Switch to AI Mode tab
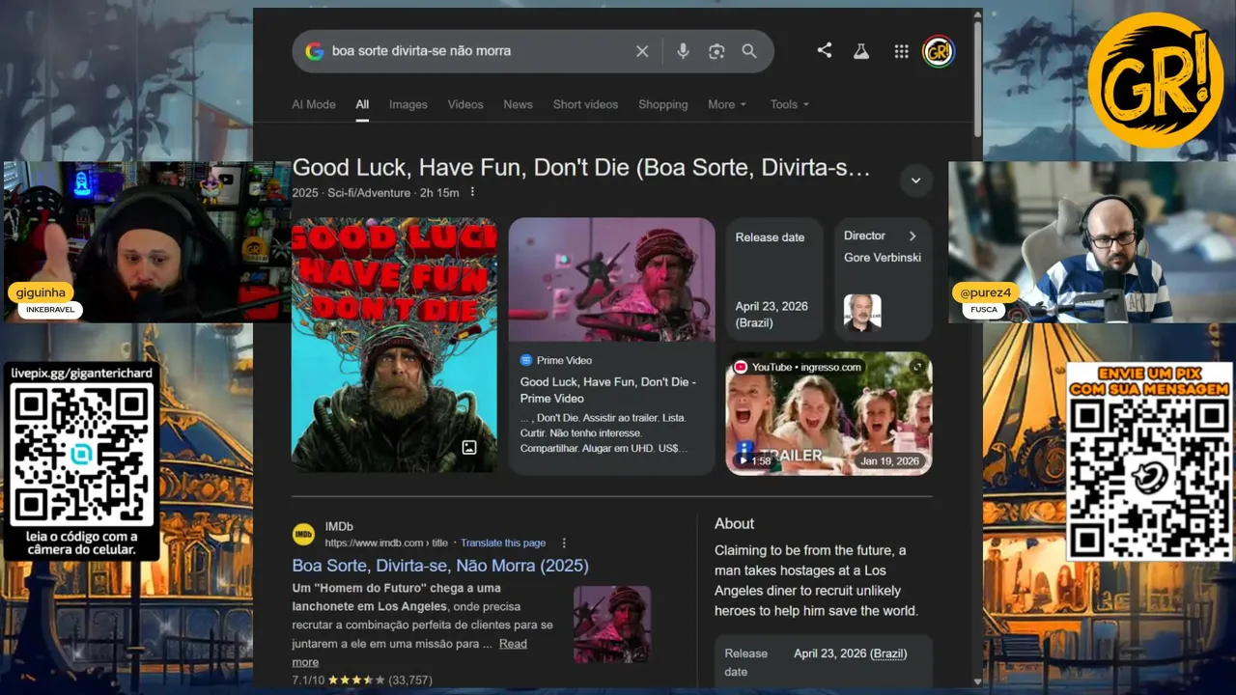The height and width of the screenshot is (695, 1236). click(314, 104)
